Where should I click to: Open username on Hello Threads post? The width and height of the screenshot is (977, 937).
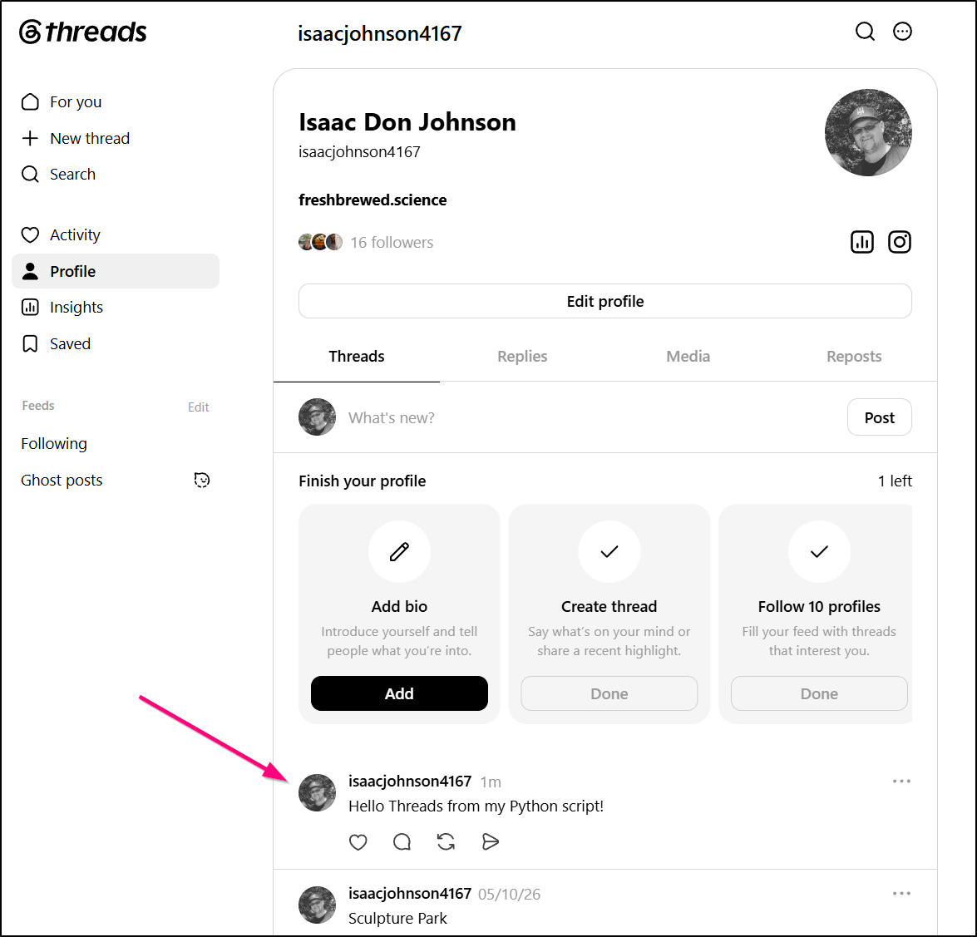409,782
